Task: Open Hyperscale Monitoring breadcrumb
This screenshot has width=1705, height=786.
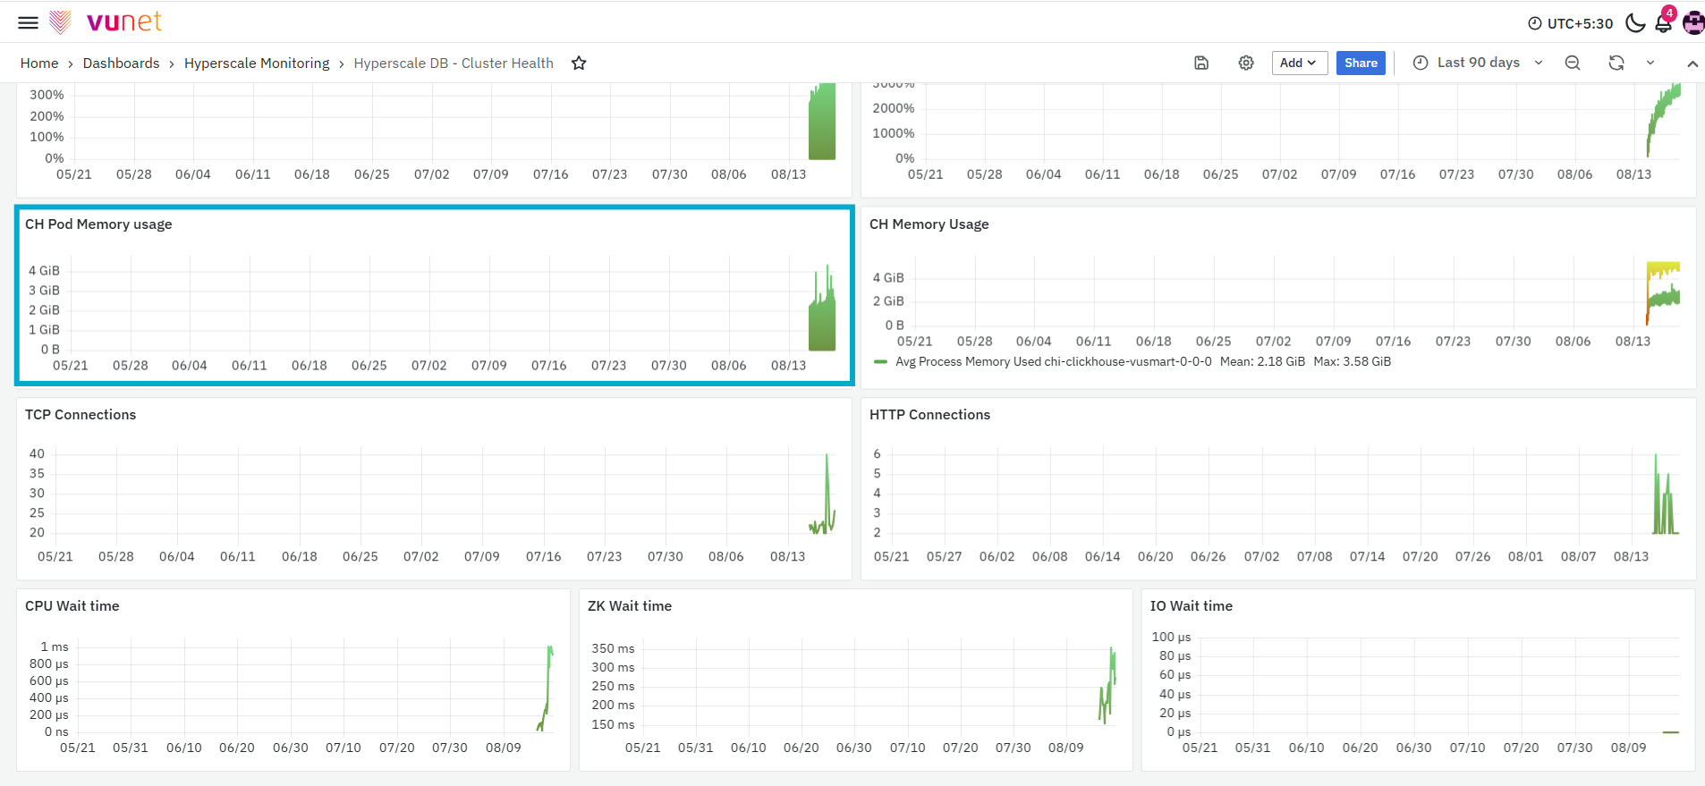Action: coord(257,63)
